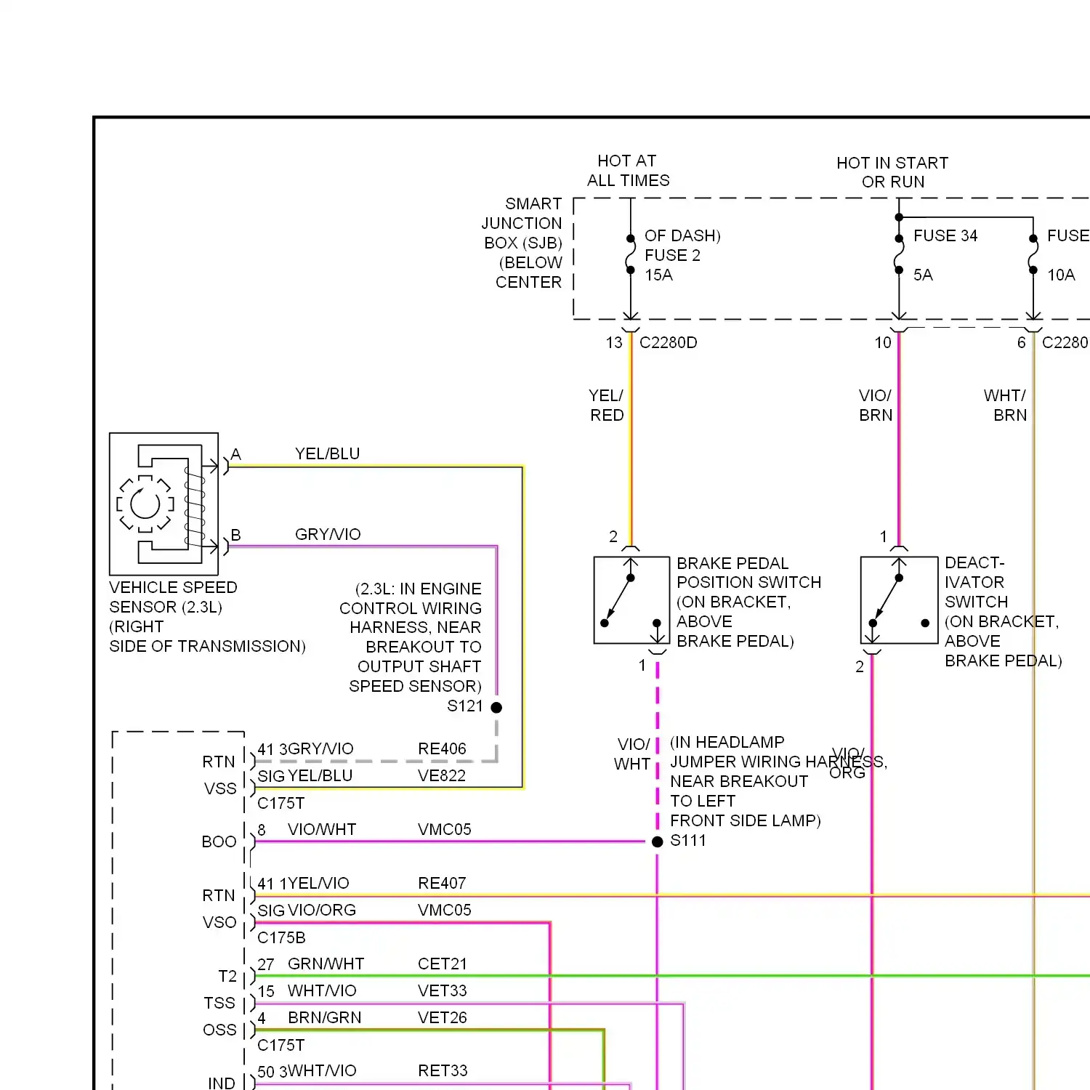
Task: Click sensor terminal letter "B"
Action: tap(235, 535)
